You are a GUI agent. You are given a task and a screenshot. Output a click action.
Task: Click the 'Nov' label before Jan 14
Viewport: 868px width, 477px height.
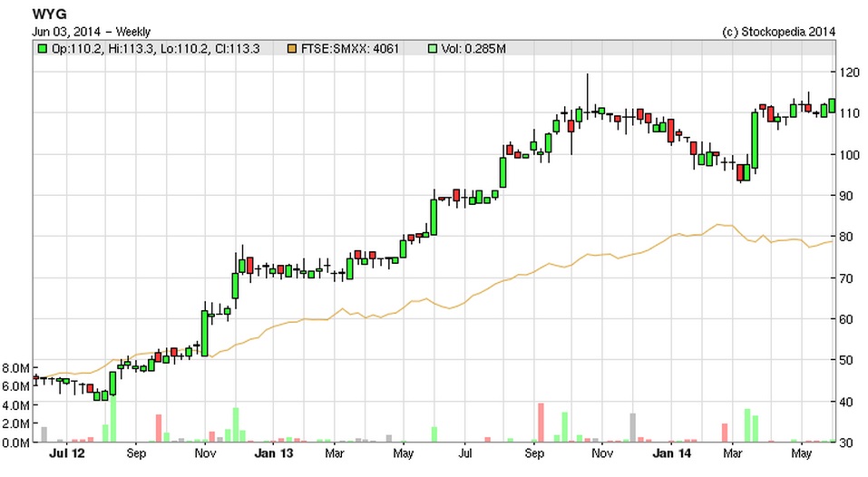(602, 453)
